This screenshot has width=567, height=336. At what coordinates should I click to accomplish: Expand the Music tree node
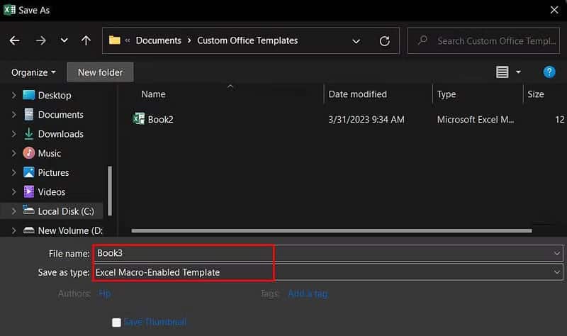[x=13, y=153]
